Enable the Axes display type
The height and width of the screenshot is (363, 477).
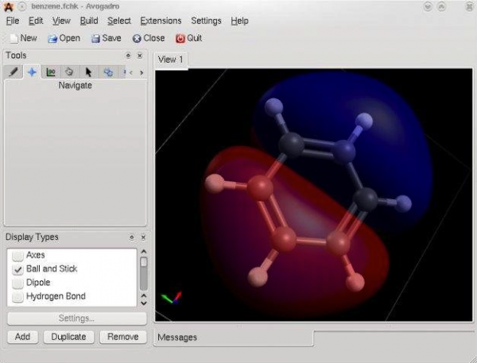tap(17, 256)
